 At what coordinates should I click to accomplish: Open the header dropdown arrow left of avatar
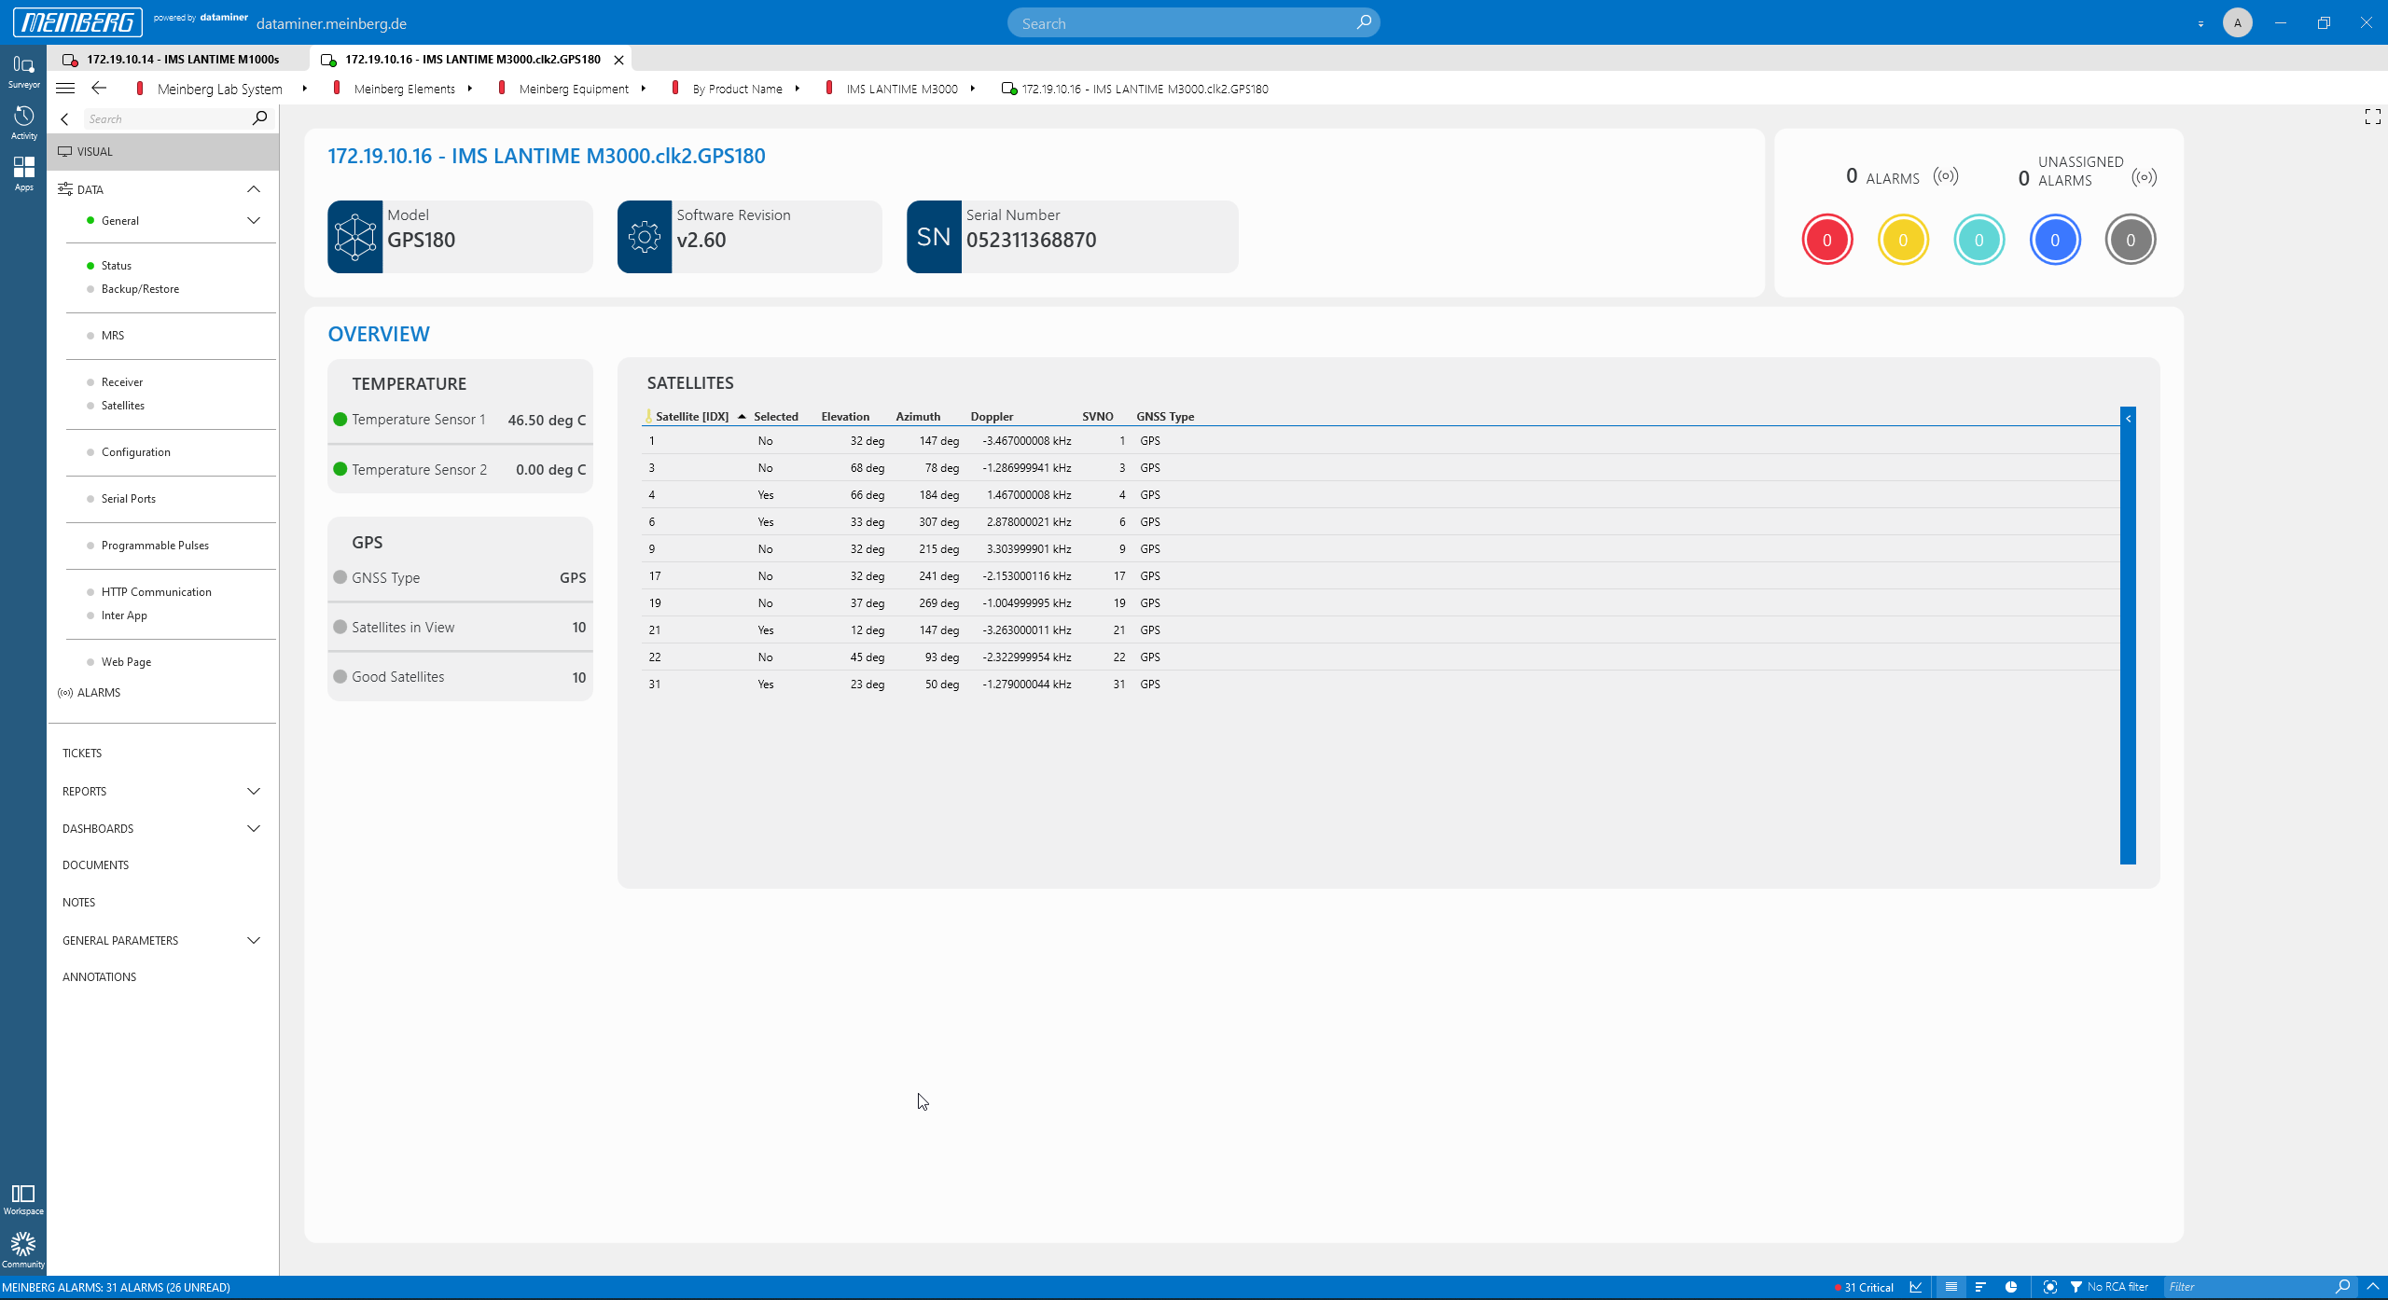tap(2201, 24)
